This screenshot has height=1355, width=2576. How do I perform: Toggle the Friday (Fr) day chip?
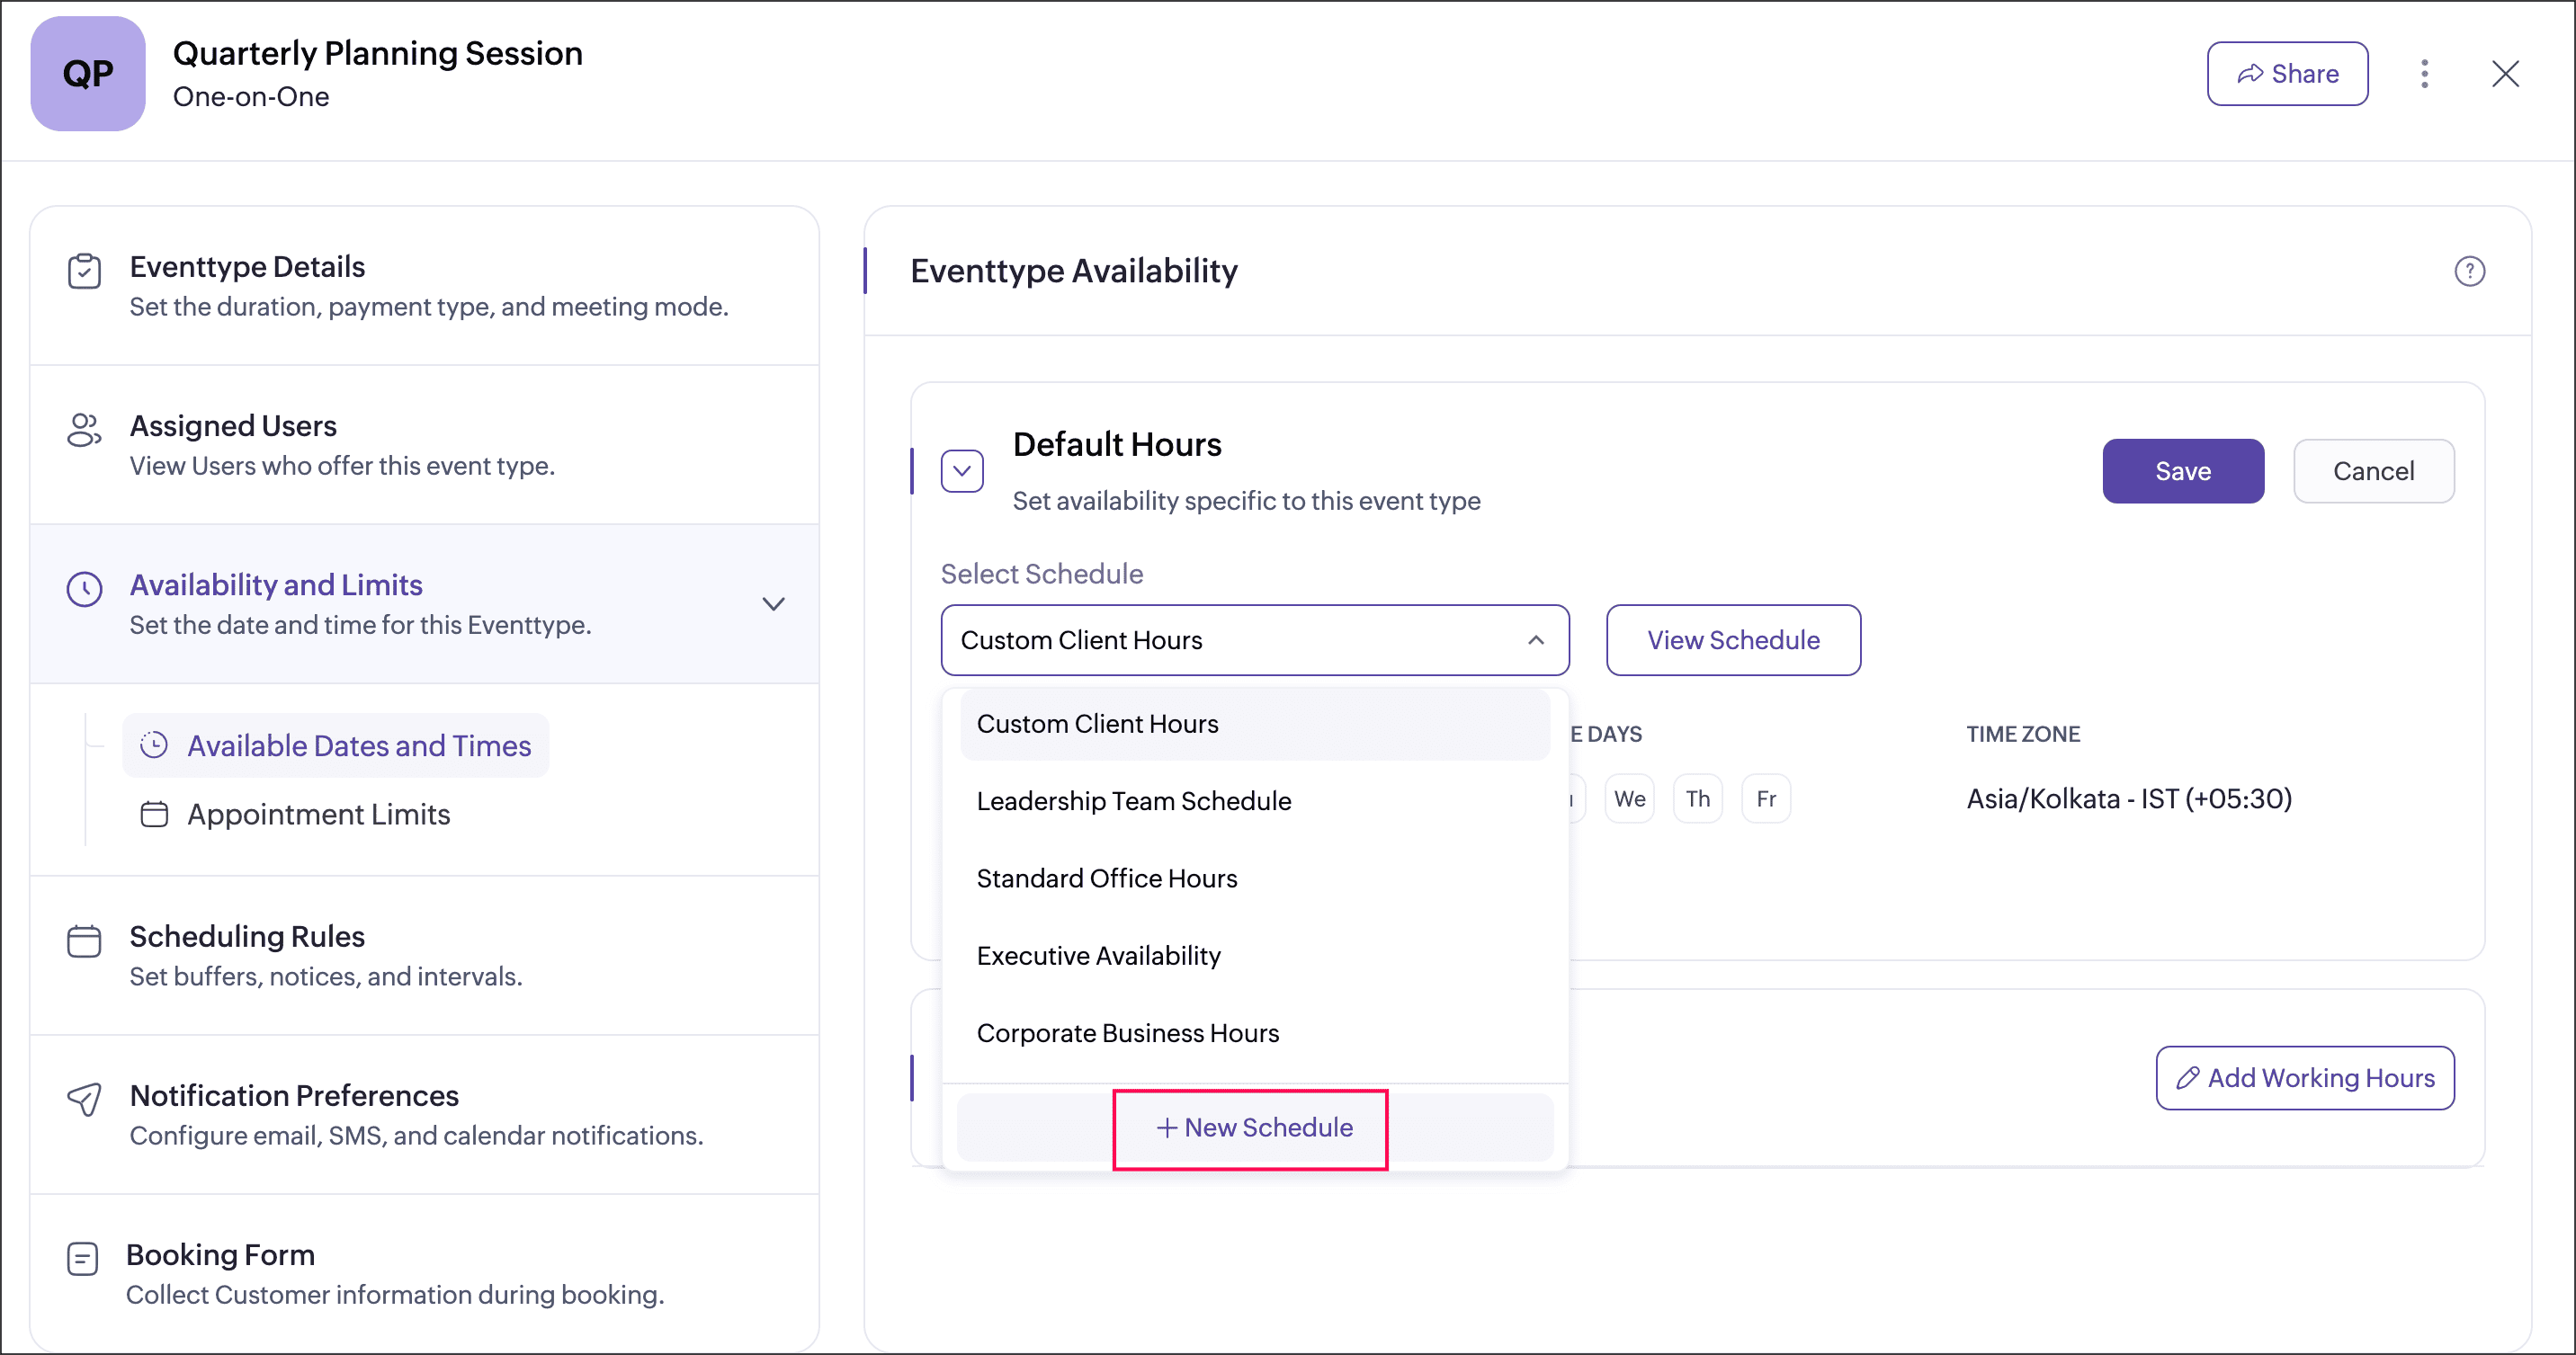point(1766,798)
